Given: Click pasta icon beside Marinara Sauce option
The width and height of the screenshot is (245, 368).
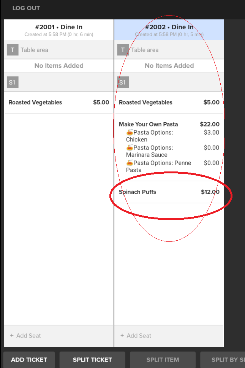Looking at the screenshot, I should coord(130,148).
